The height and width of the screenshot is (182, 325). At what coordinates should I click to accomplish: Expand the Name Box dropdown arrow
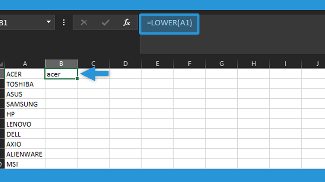[49, 22]
